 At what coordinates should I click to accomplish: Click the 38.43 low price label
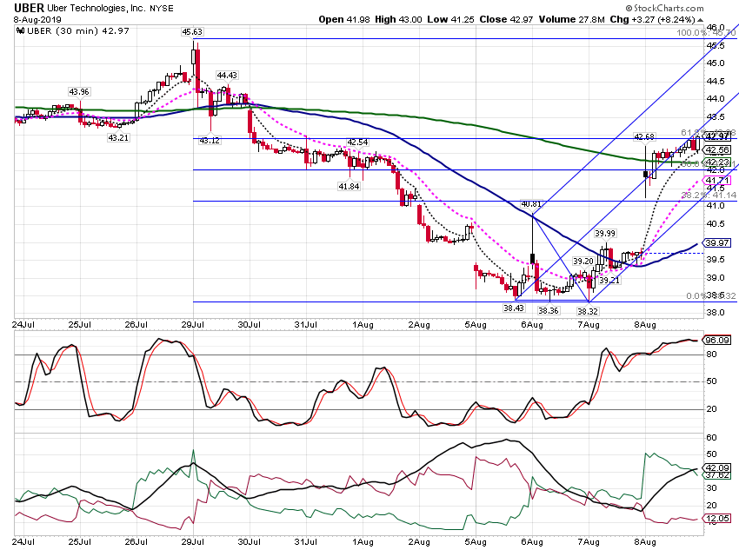pyautogui.click(x=514, y=308)
